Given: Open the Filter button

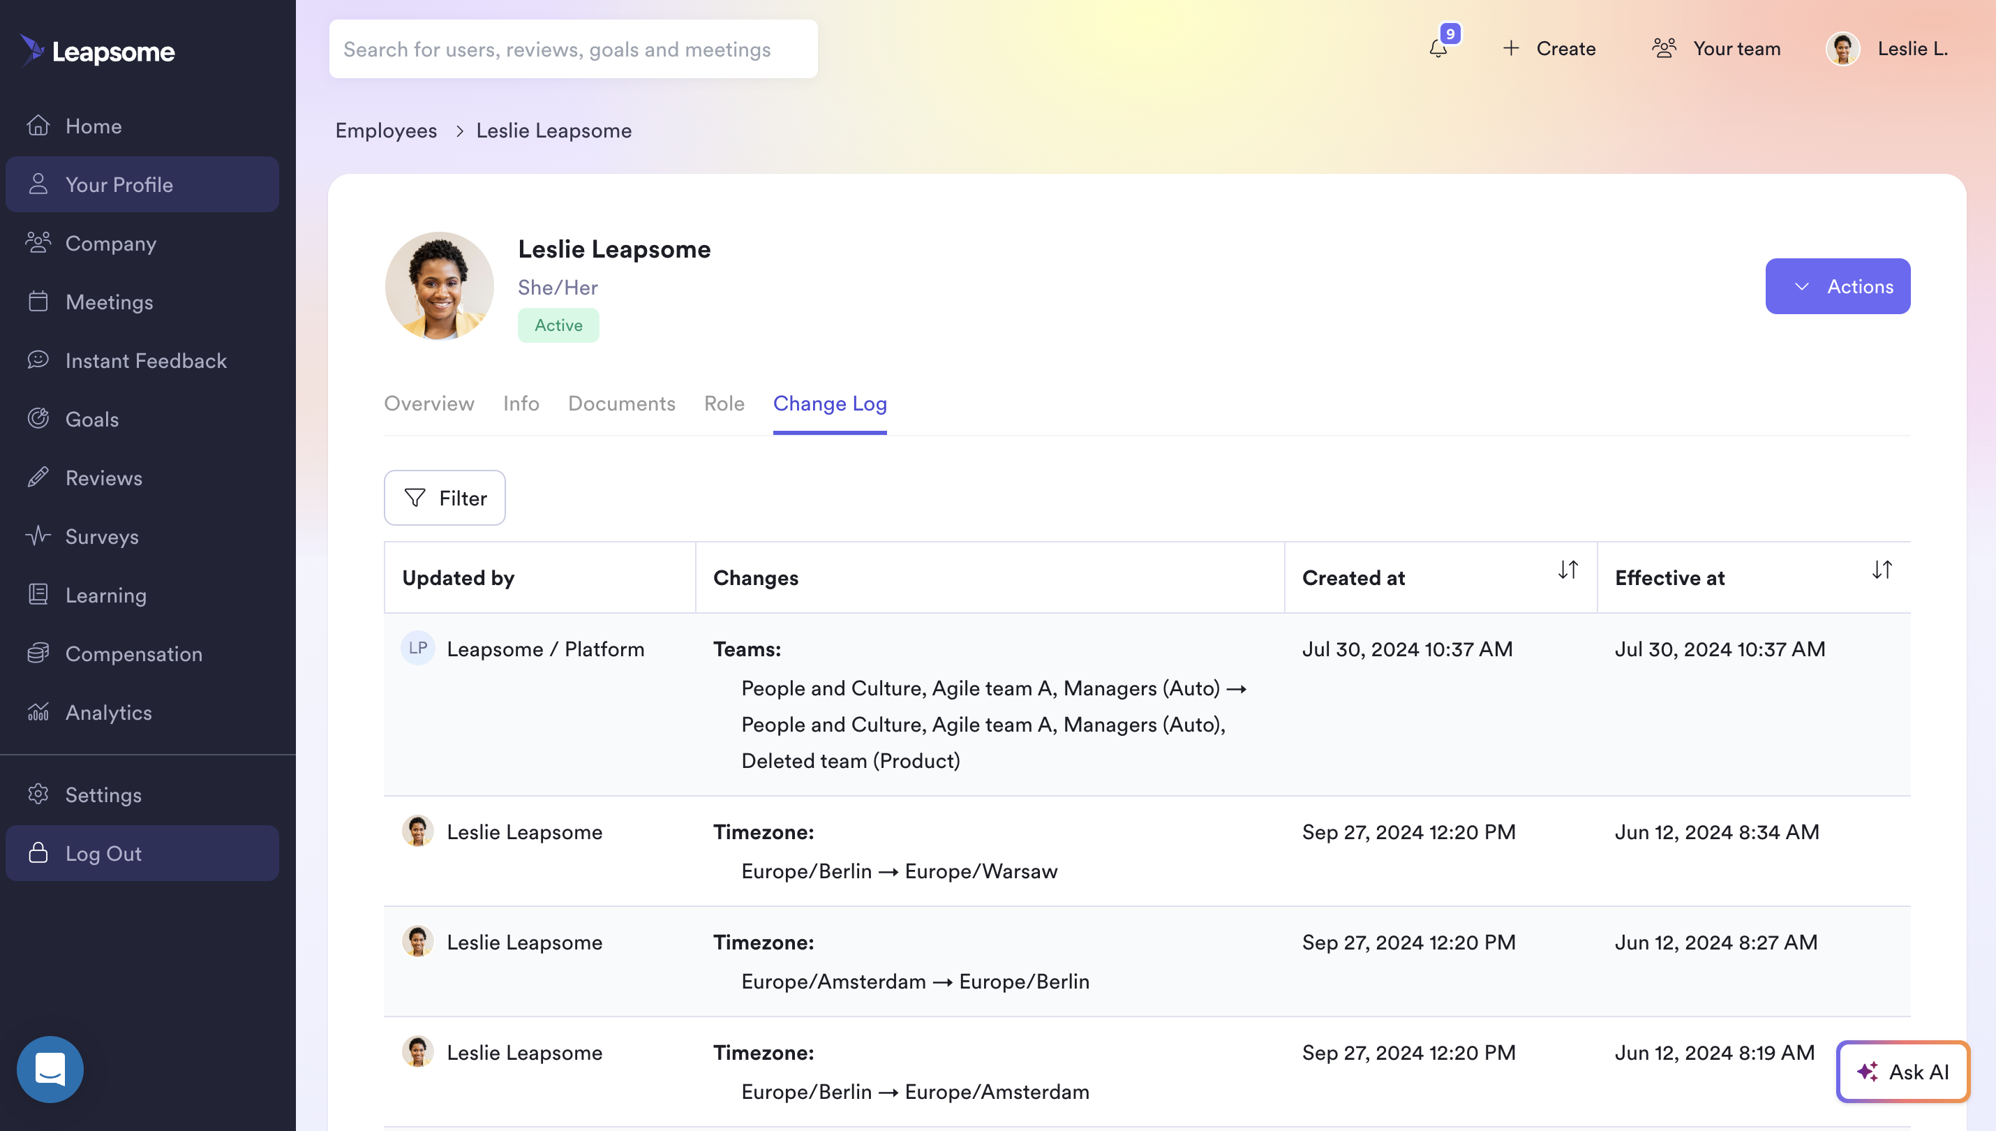Looking at the screenshot, I should pyautogui.click(x=445, y=498).
